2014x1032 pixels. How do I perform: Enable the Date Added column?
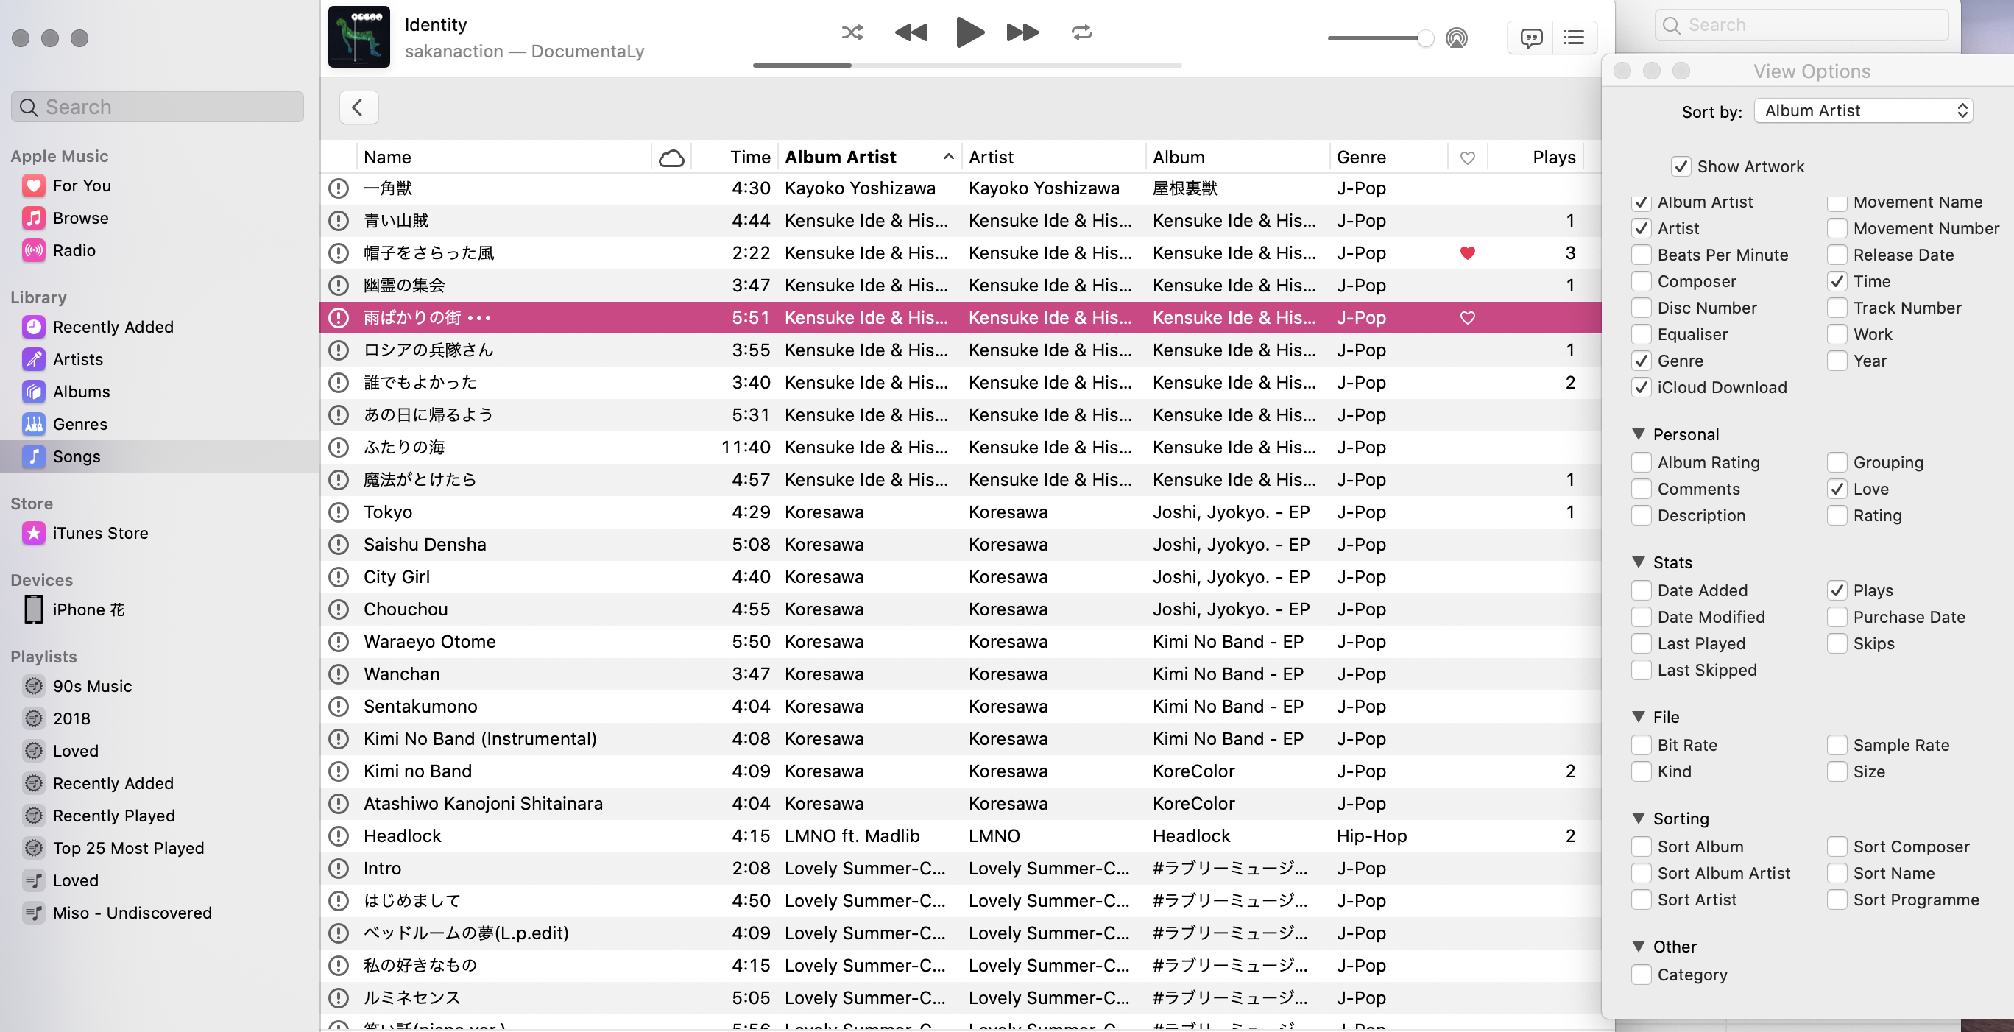click(1641, 590)
